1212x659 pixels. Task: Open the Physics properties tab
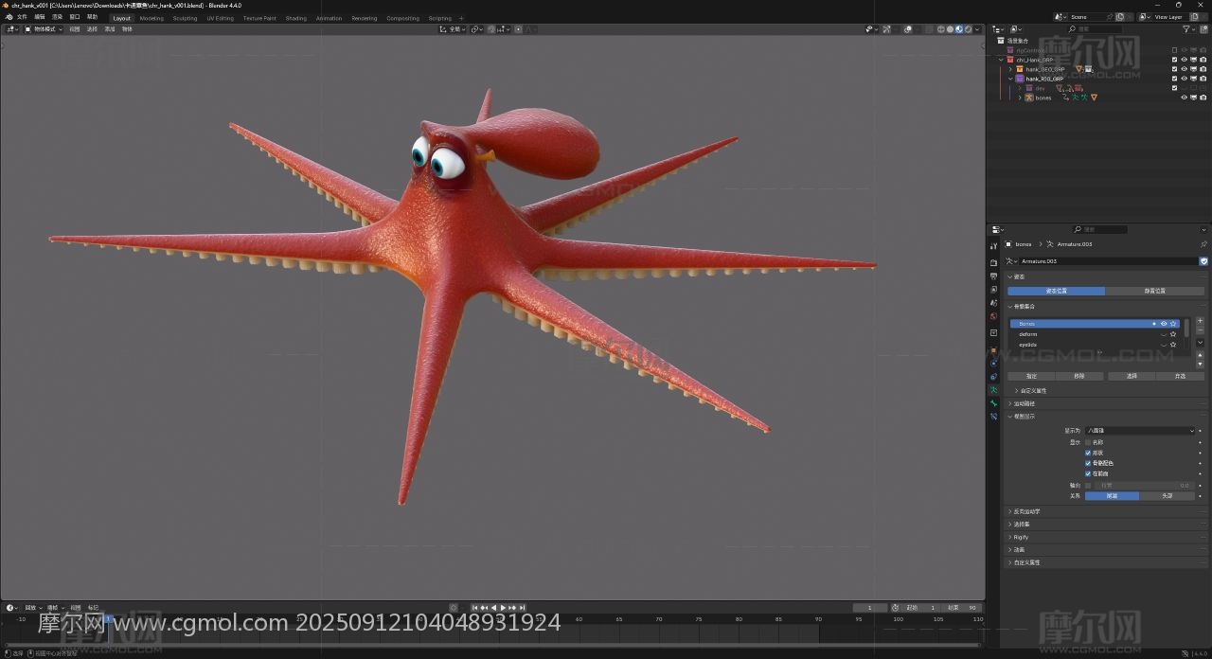click(x=993, y=364)
